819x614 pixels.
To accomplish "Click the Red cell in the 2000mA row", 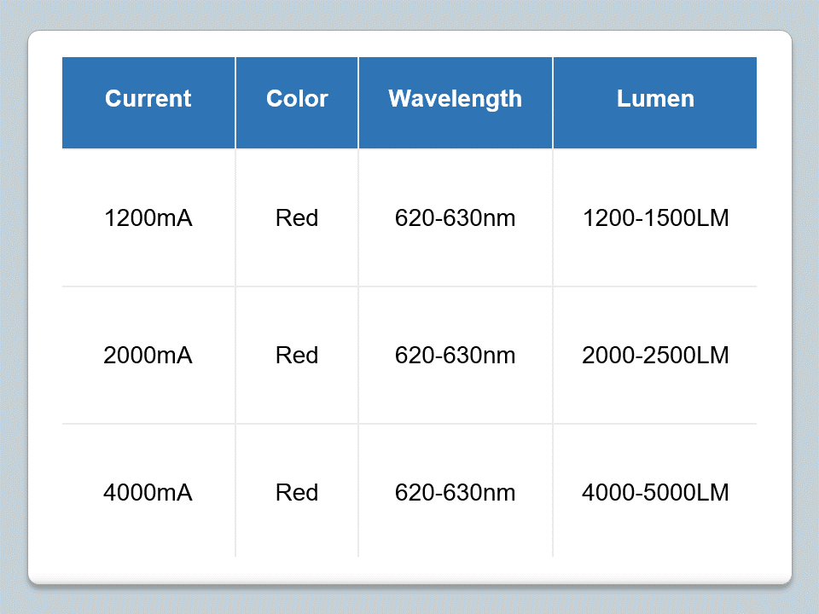I will [x=297, y=356].
